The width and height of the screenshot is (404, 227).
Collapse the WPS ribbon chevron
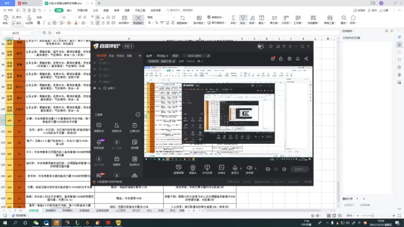point(399,10)
